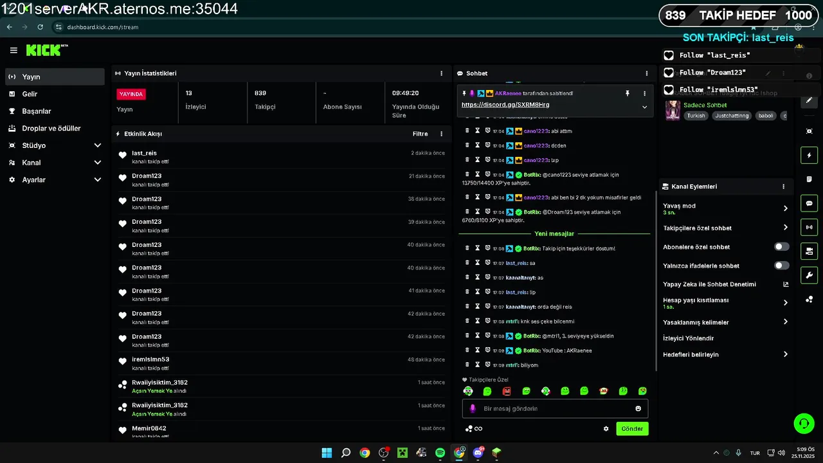Toggle Yalnızca ifadelerle sohbet switch

(x=782, y=266)
